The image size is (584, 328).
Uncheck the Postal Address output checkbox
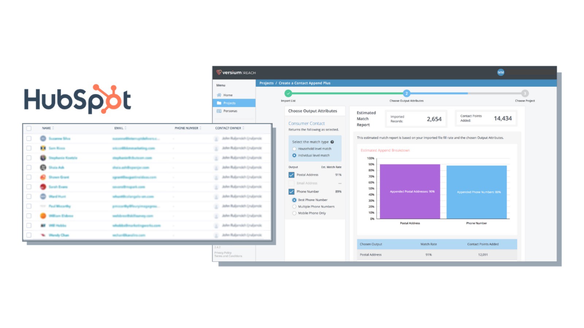click(x=291, y=175)
